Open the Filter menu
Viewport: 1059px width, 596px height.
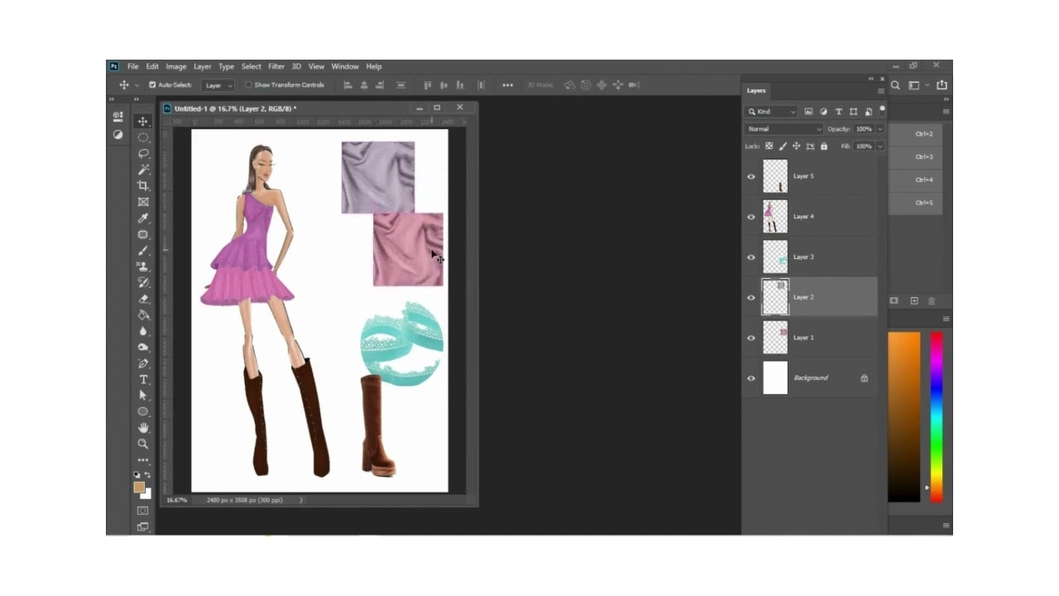(276, 66)
